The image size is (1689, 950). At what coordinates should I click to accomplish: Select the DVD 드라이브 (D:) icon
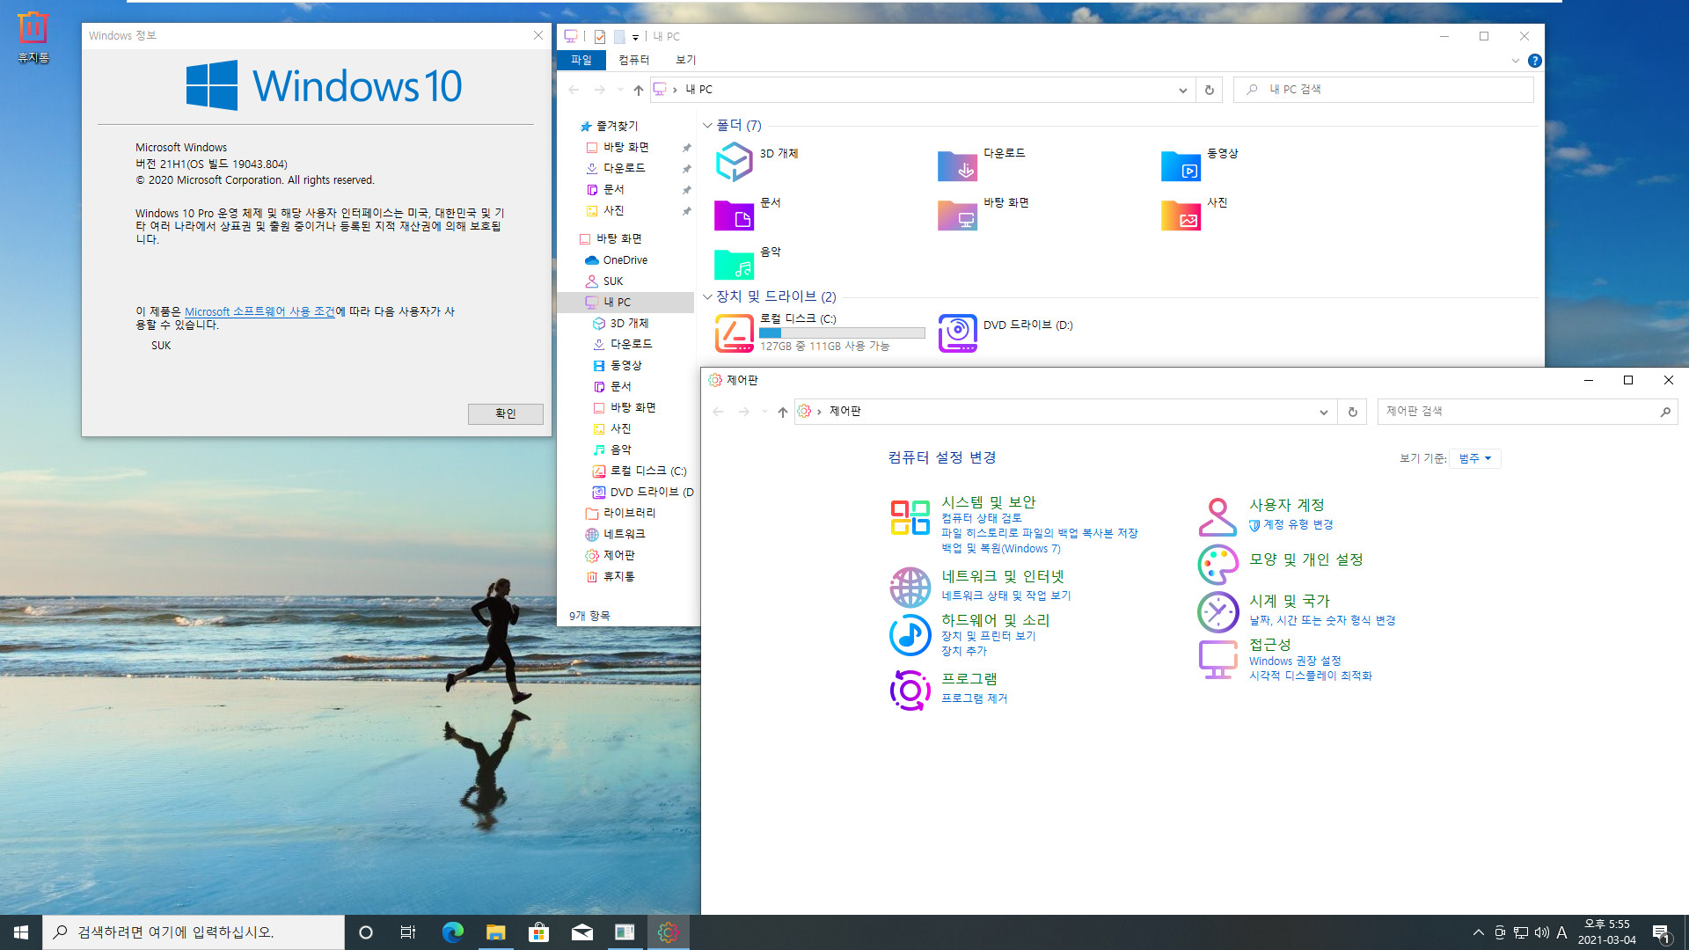(957, 333)
